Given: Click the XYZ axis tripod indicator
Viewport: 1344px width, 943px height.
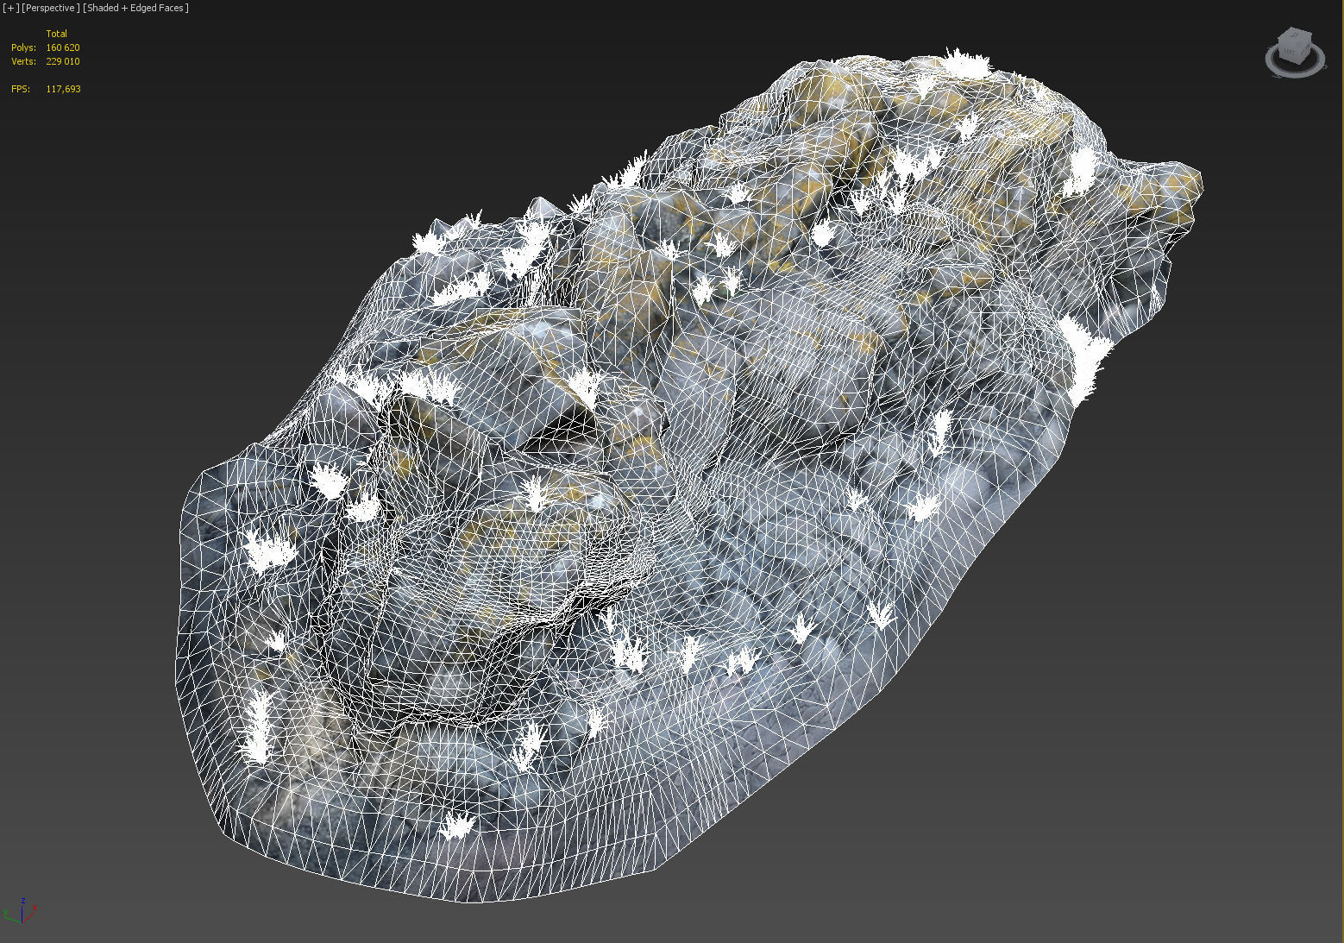Looking at the screenshot, I should (x=21, y=912).
